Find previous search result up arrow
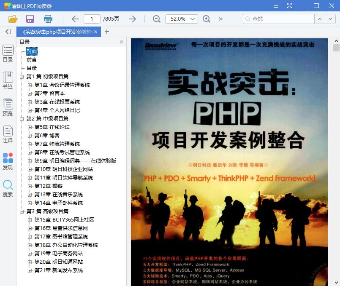 coord(320,19)
